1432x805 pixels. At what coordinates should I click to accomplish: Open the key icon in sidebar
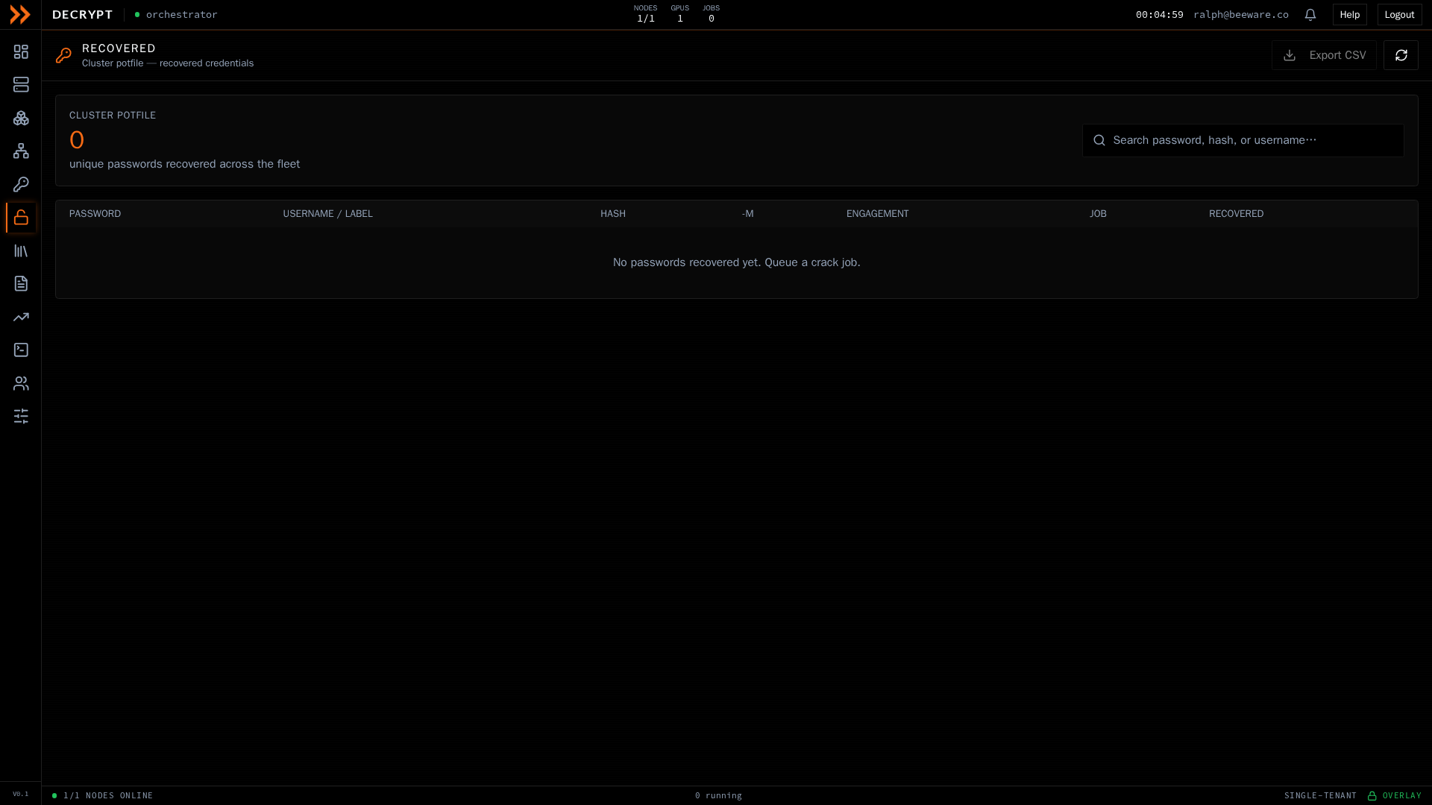[21, 184]
